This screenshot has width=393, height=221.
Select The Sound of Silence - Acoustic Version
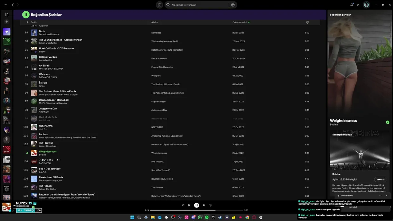click(x=60, y=40)
